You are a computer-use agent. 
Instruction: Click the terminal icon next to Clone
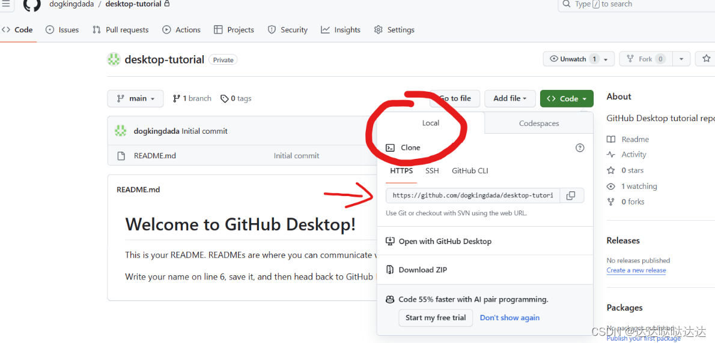tap(390, 148)
